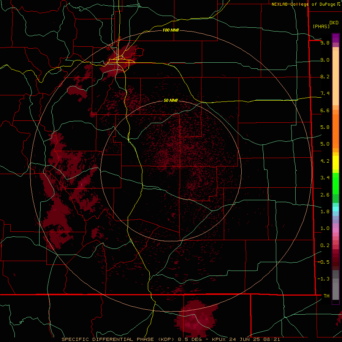Click the 1.0 scale value
The height and width of the screenshot is (342, 342).
pyautogui.click(x=325, y=228)
